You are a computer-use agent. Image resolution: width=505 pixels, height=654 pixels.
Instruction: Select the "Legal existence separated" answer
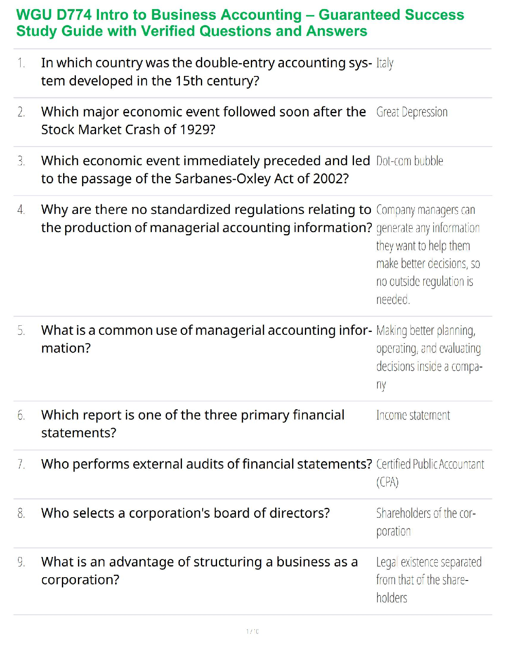pyautogui.click(x=428, y=580)
